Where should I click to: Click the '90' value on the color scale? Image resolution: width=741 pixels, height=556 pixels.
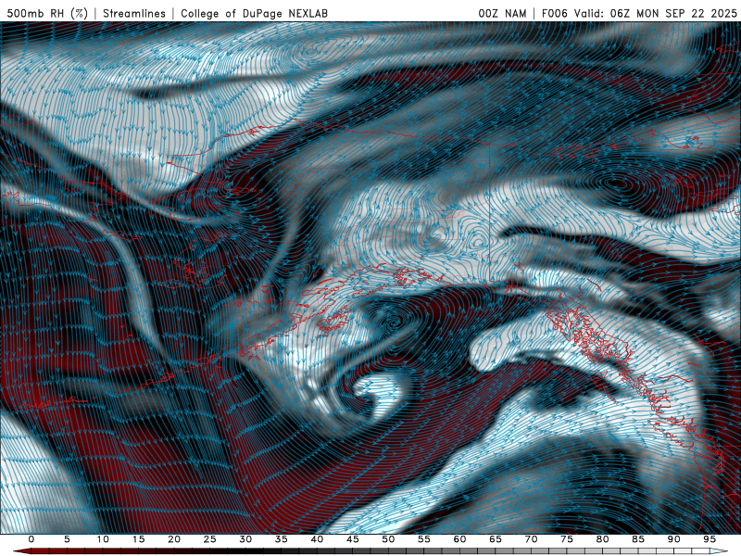click(674, 539)
